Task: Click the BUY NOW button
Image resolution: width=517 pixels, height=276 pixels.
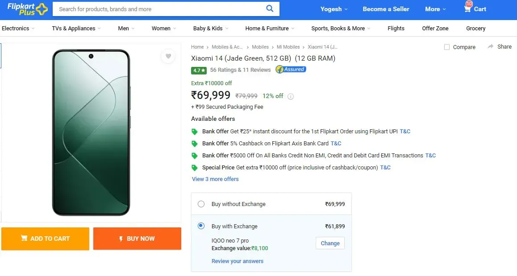Action: [137, 239]
